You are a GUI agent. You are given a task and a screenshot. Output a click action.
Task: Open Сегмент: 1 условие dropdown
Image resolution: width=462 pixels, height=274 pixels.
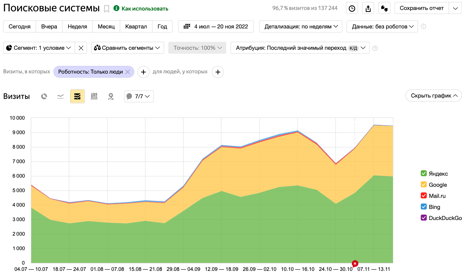click(x=39, y=48)
